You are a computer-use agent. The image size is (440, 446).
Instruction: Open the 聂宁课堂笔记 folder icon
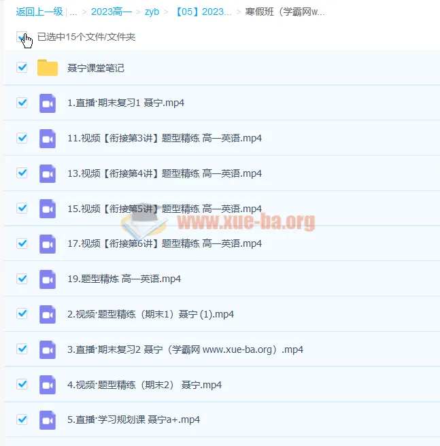[48, 67]
